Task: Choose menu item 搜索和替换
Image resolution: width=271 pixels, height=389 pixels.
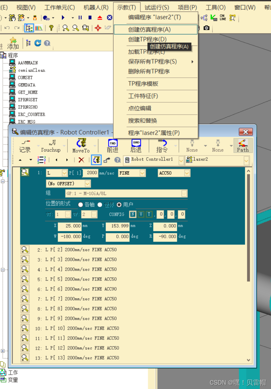Action: [156, 121]
